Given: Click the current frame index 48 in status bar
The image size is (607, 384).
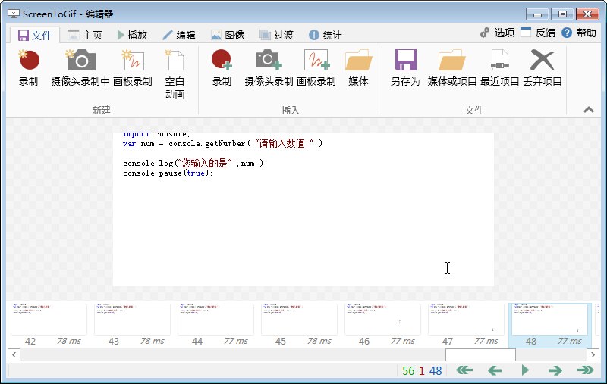Looking at the screenshot, I should click(x=436, y=371).
